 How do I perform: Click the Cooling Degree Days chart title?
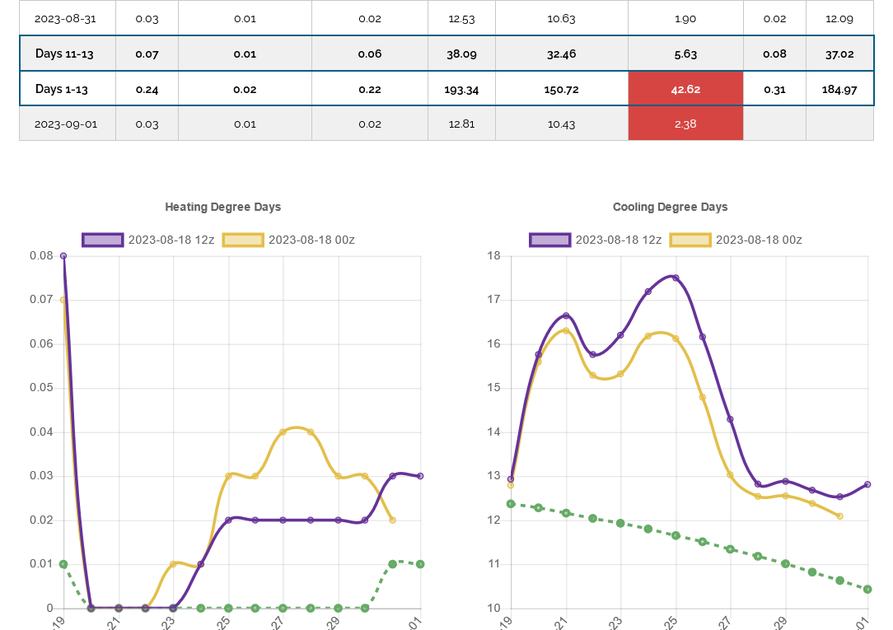pyautogui.click(x=670, y=207)
